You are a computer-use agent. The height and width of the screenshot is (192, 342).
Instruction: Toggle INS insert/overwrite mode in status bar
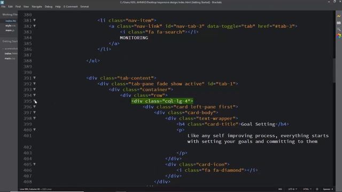(280, 189)
